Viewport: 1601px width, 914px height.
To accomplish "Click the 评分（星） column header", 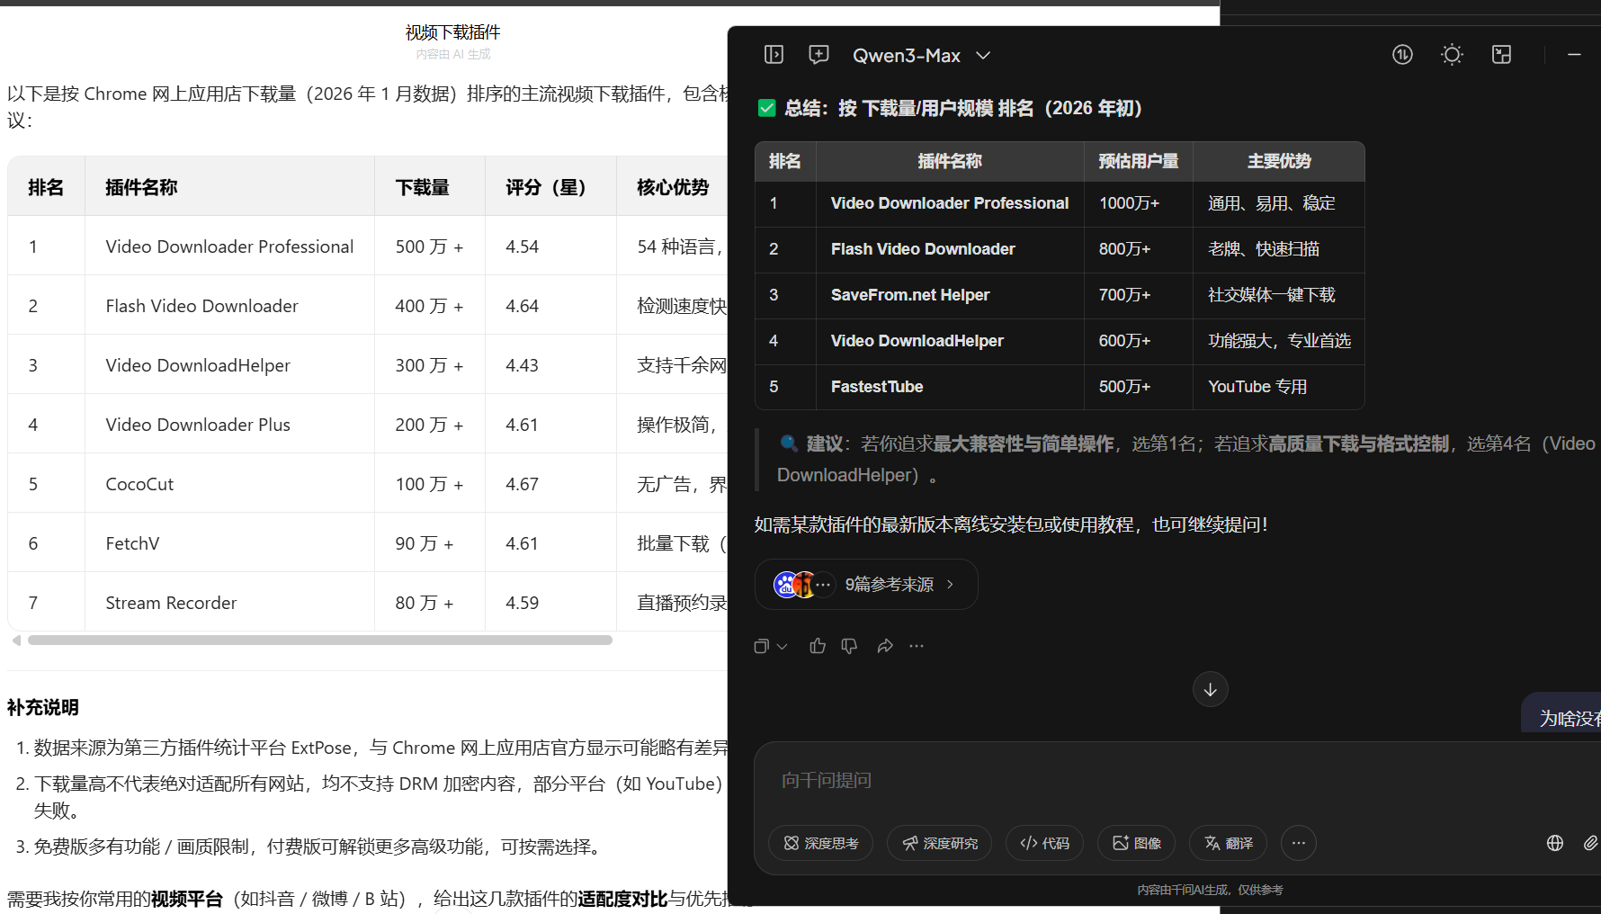I will [546, 187].
